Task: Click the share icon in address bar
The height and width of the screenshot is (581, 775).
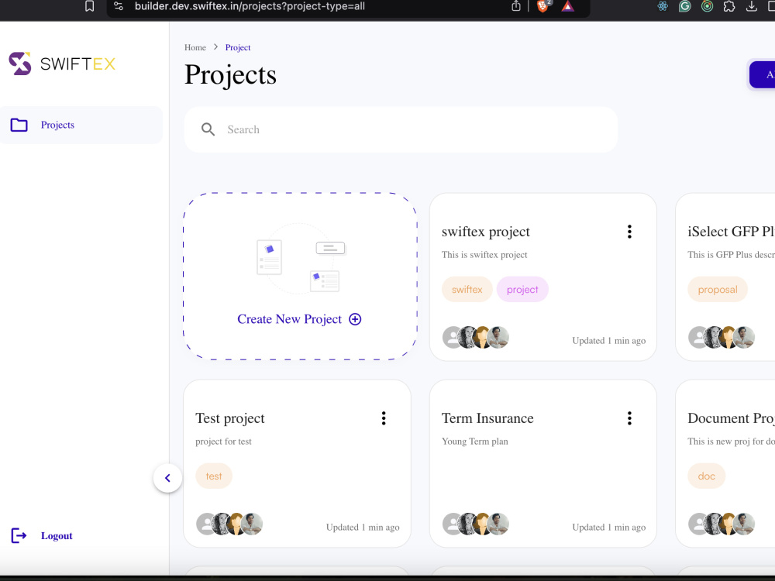Action: (516, 6)
